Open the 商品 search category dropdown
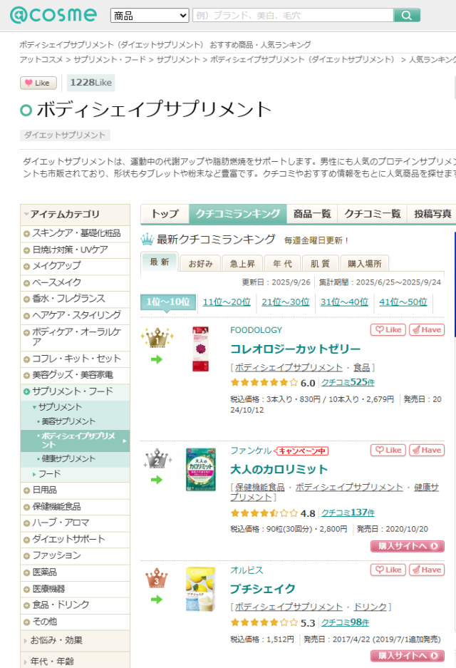This screenshot has height=668, width=456. pos(150,15)
